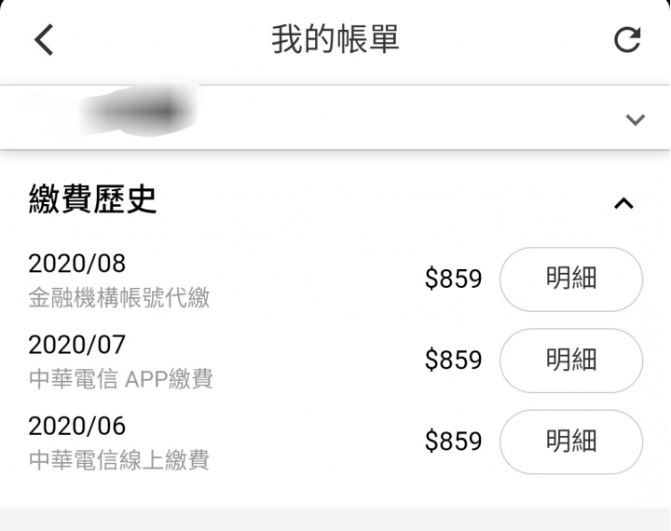Tap the $859 amount for 2020/06
This screenshot has height=531, width=671.
tap(453, 442)
